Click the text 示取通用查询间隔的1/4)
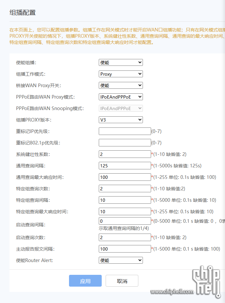Image resolution: width=225 pixels, height=303 pixels. [124, 228]
